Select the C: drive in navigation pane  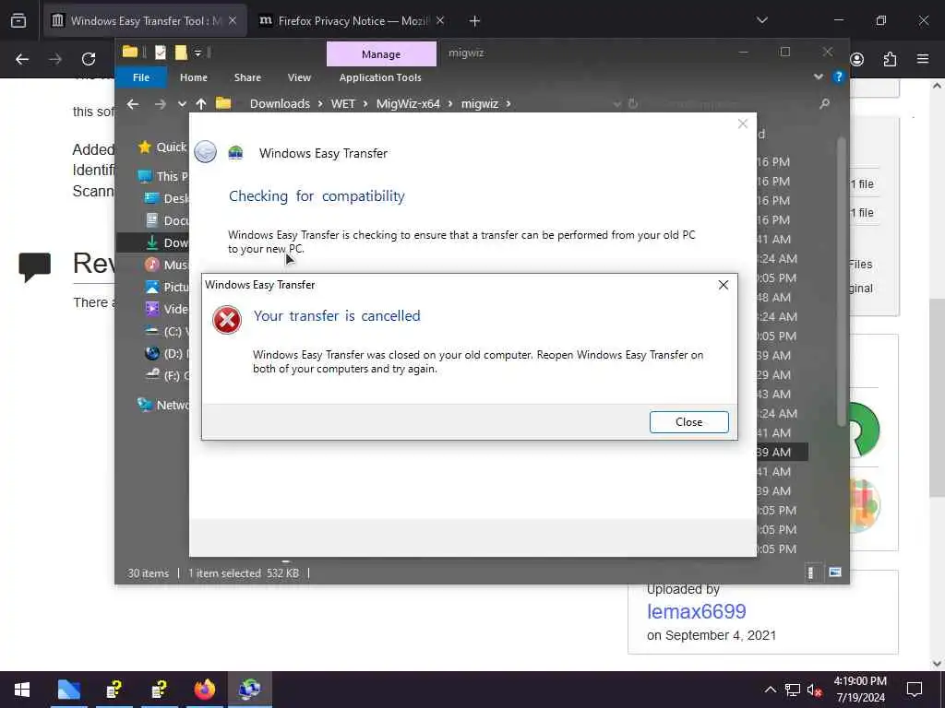pyautogui.click(x=167, y=331)
